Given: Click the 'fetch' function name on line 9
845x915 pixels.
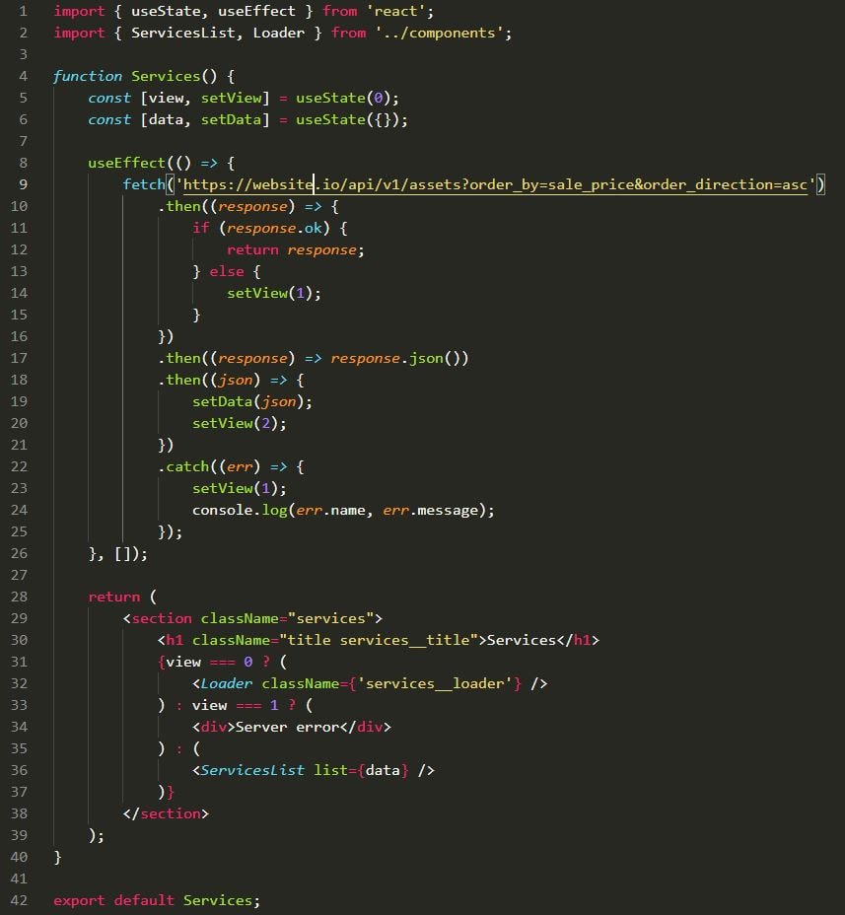Looking at the screenshot, I should [144, 184].
